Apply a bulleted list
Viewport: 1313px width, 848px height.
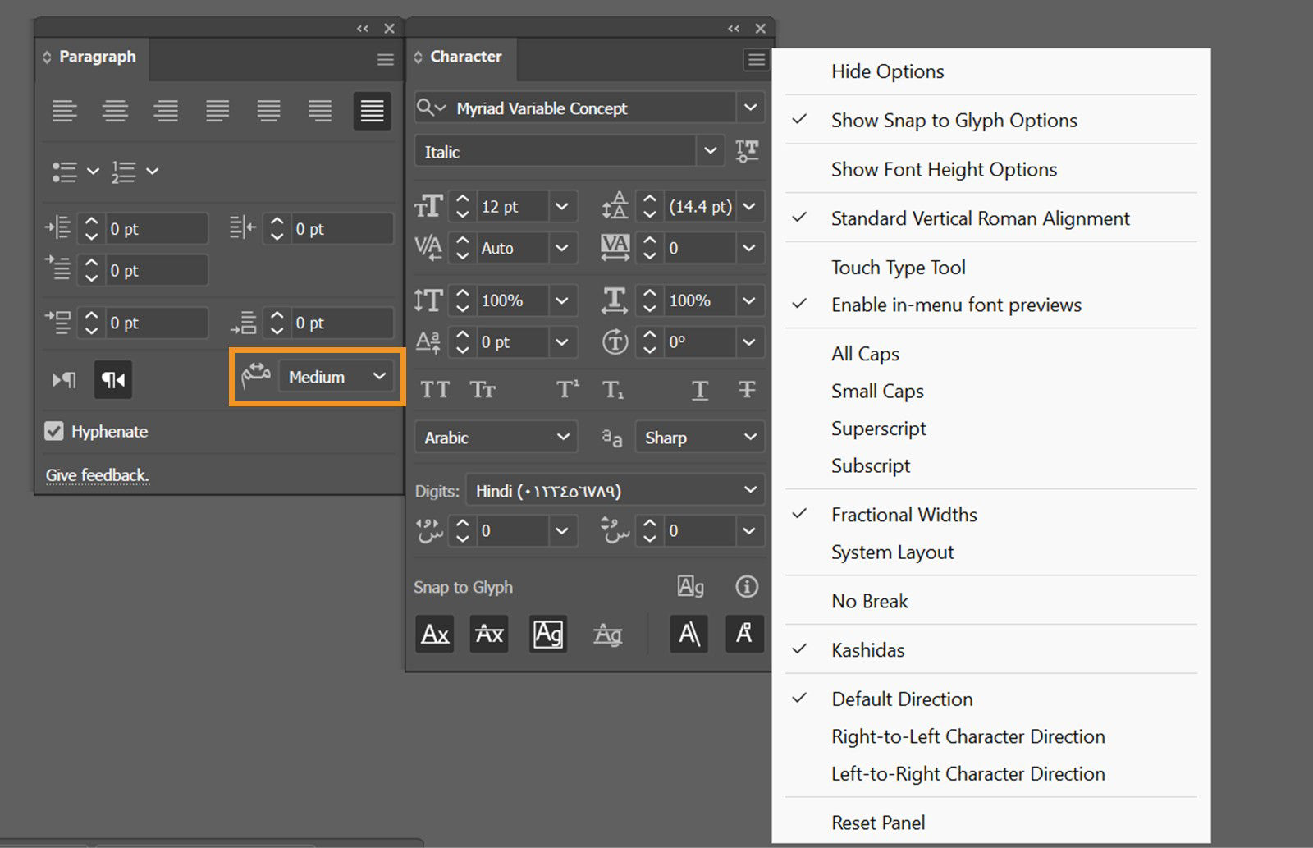coord(65,172)
